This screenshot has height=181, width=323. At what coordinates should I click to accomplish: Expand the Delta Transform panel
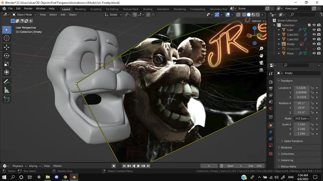click(293, 141)
